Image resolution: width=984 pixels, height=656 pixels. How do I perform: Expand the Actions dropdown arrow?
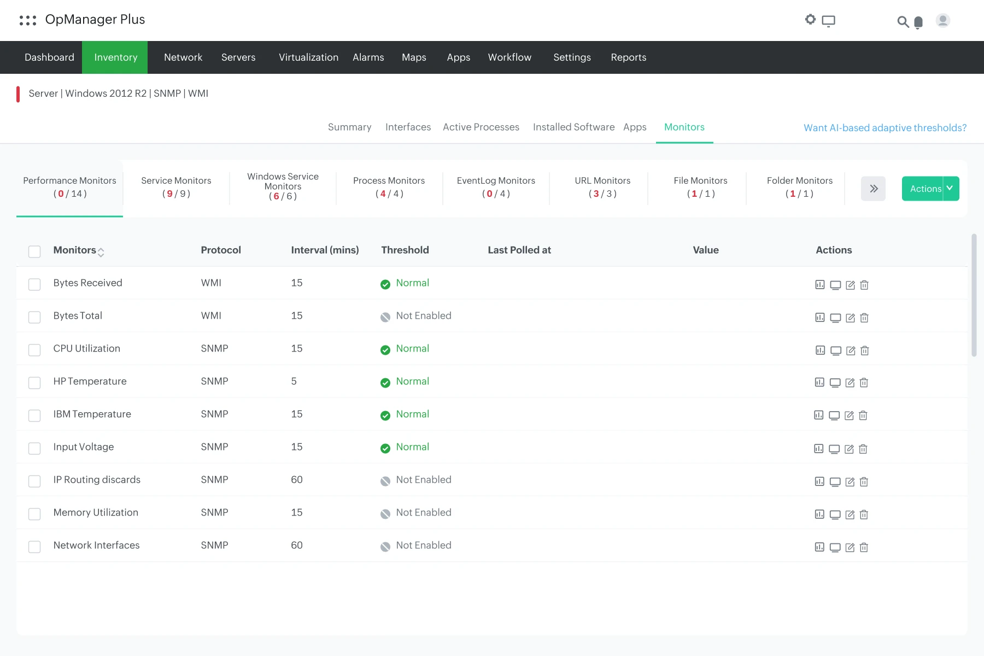pyautogui.click(x=950, y=189)
